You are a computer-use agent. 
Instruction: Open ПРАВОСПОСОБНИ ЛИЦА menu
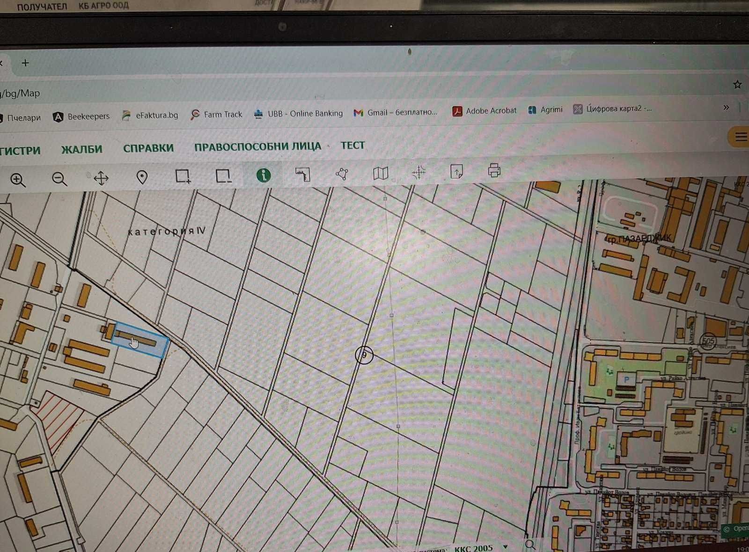pyautogui.click(x=257, y=146)
